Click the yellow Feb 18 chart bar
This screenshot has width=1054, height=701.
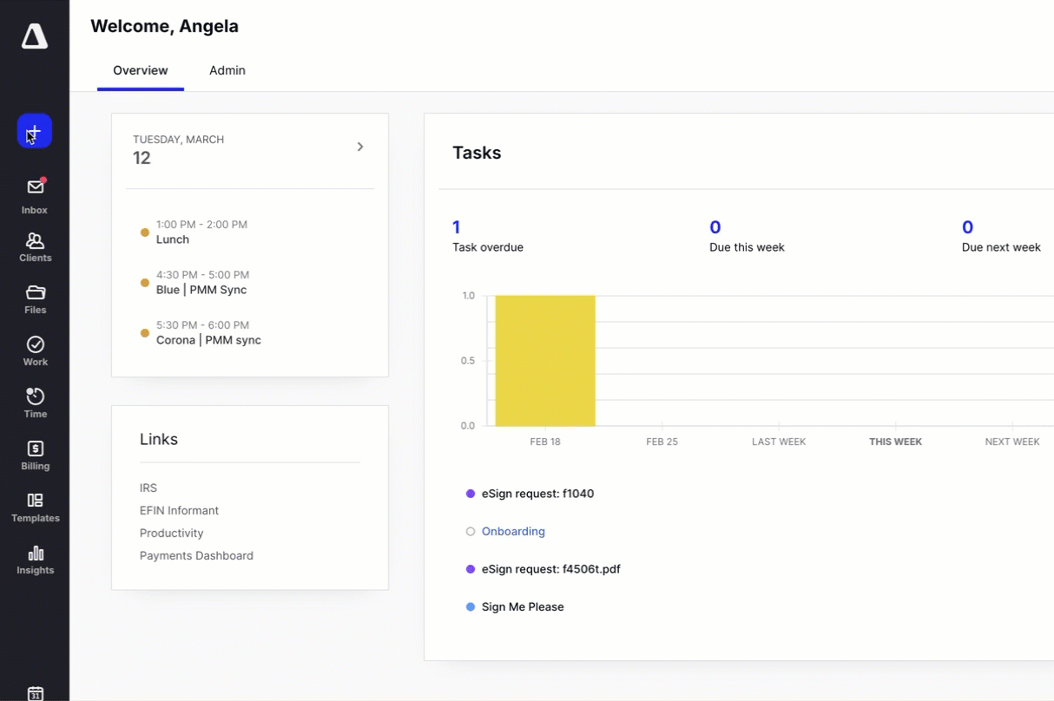click(545, 360)
